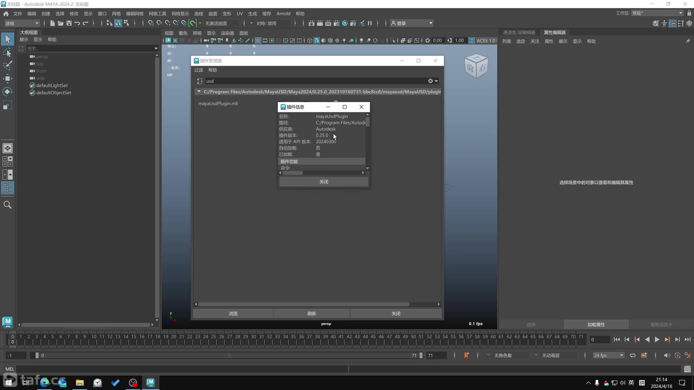Open the viewport 渲染器 menu
Screen dimensions: 694x390
point(227,33)
